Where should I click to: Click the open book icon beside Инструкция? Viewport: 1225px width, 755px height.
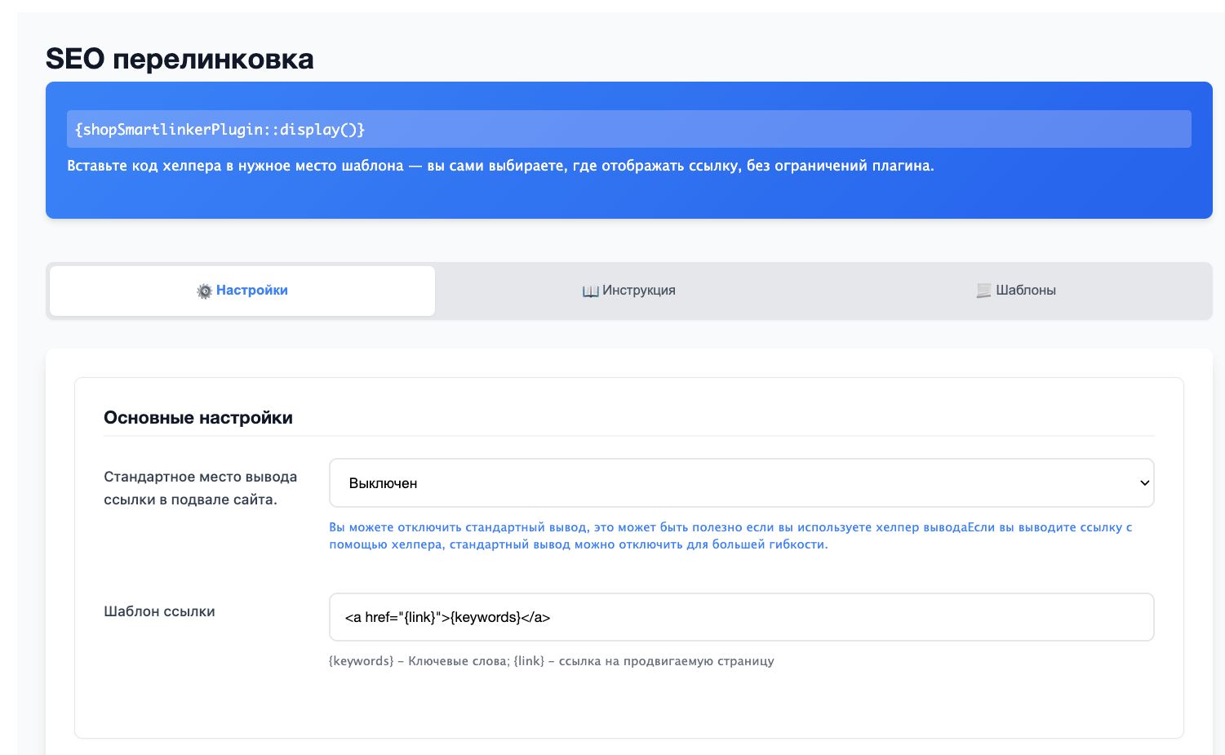coord(590,291)
